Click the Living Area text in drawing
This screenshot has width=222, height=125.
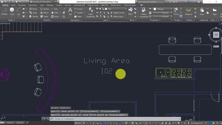click(107, 61)
